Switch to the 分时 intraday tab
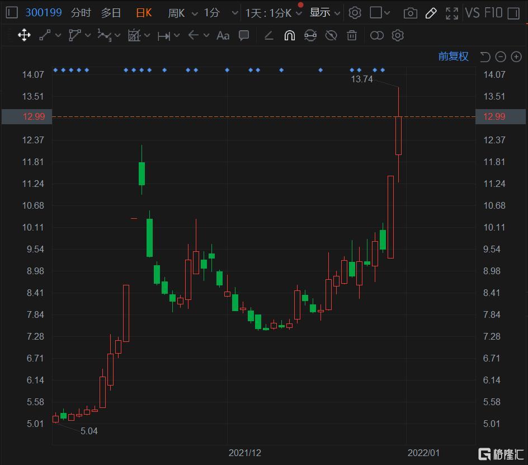Image resolution: width=528 pixels, height=465 pixels. coord(81,13)
